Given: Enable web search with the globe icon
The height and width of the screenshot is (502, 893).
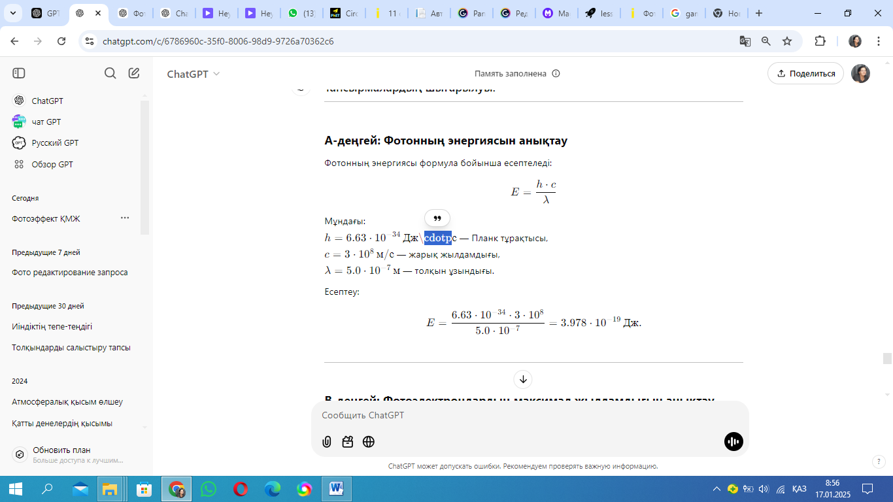Looking at the screenshot, I should tap(369, 442).
